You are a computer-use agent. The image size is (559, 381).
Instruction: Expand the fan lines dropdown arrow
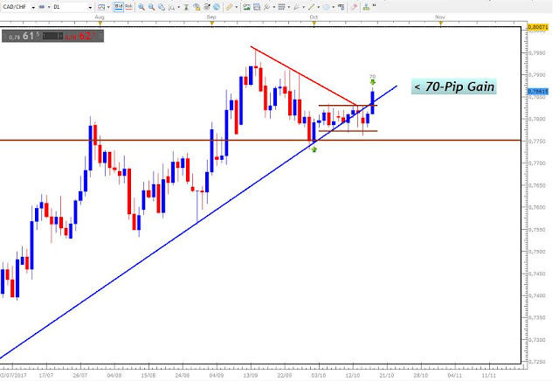(x=303, y=7)
